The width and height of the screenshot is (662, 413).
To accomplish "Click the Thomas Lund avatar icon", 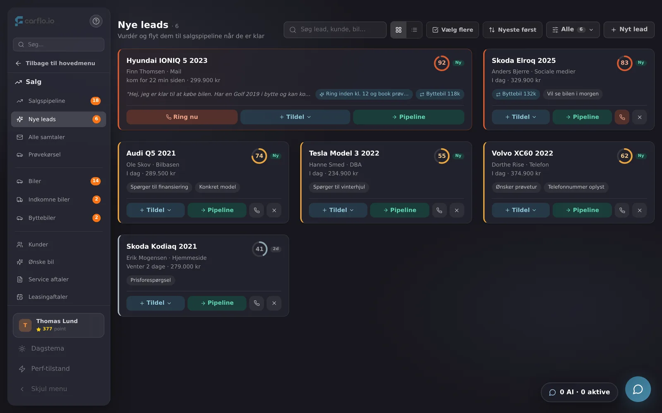I will [x=25, y=325].
